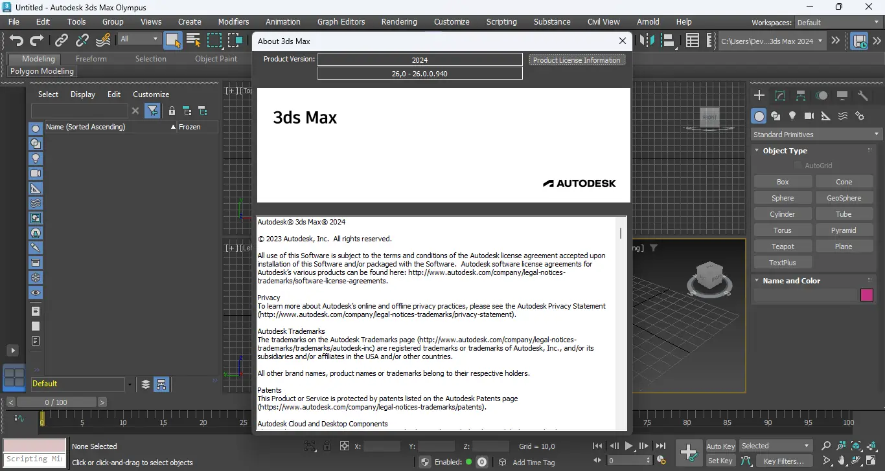The width and height of the screenshot is (885, 471).
Task: Select the Lights category icon
Action: pos(792,116)
